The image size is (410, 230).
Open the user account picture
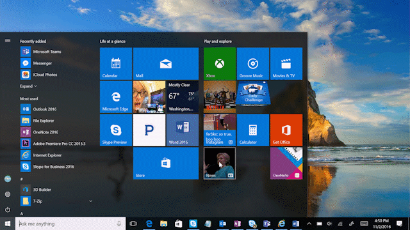tap(8, 179)
